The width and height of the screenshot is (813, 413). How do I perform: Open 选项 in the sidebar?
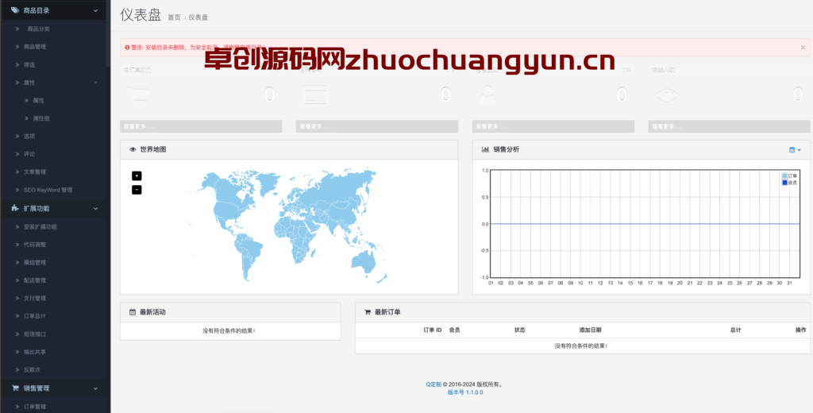pyautogui.click(x=29, y=136)
